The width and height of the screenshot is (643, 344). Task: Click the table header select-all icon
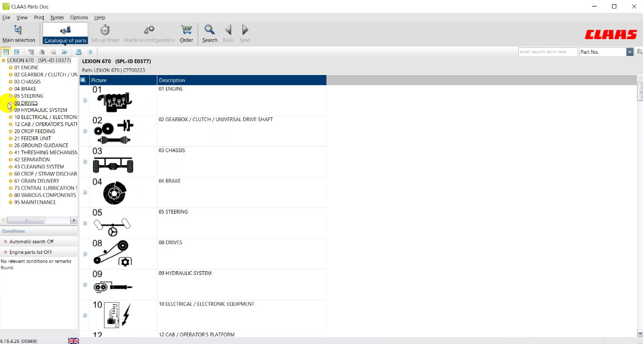coord(83,80)
